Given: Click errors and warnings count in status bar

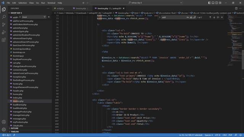Looking at the screenshot, I should (x=6, y=135).
